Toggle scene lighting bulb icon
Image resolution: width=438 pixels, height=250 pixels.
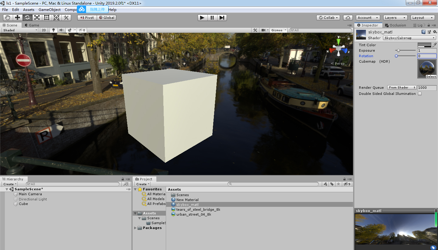point(54,30)
